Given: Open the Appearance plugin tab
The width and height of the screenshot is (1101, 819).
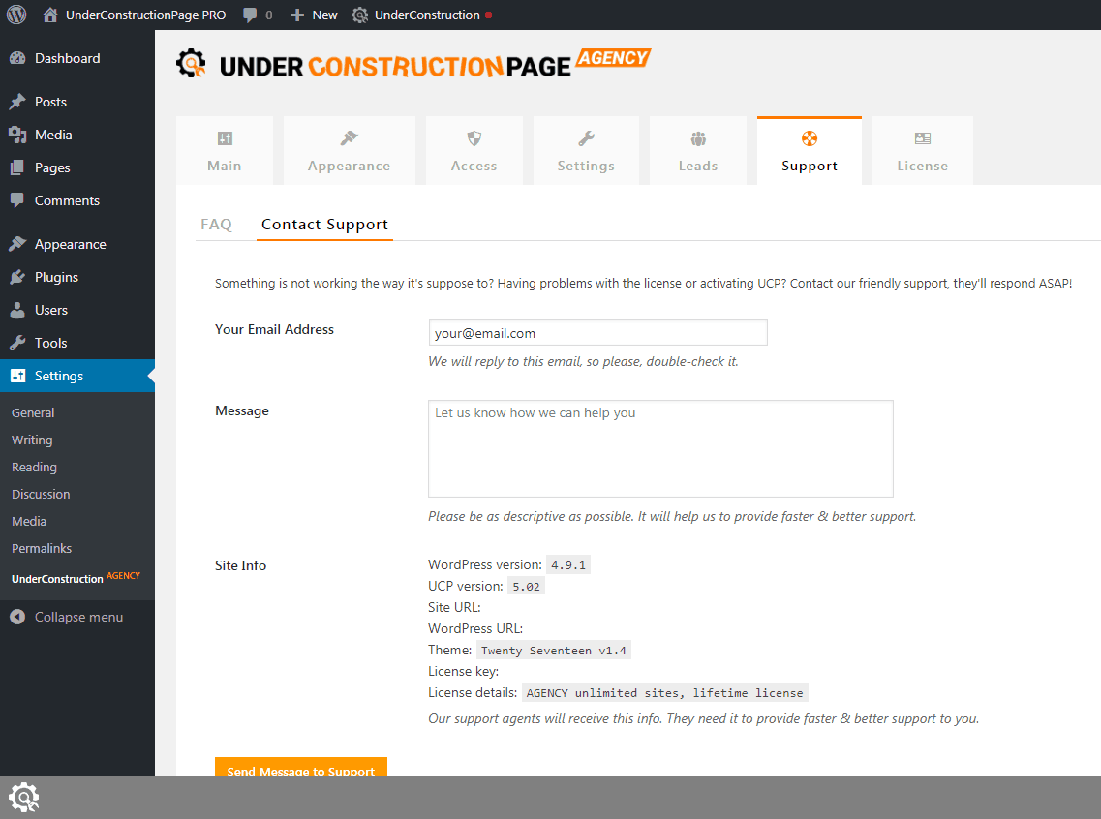Looking at the screenshot, I should click(x=349, y=151).
